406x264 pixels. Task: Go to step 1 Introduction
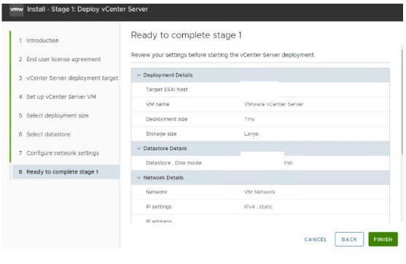click(x=39, y=41)
